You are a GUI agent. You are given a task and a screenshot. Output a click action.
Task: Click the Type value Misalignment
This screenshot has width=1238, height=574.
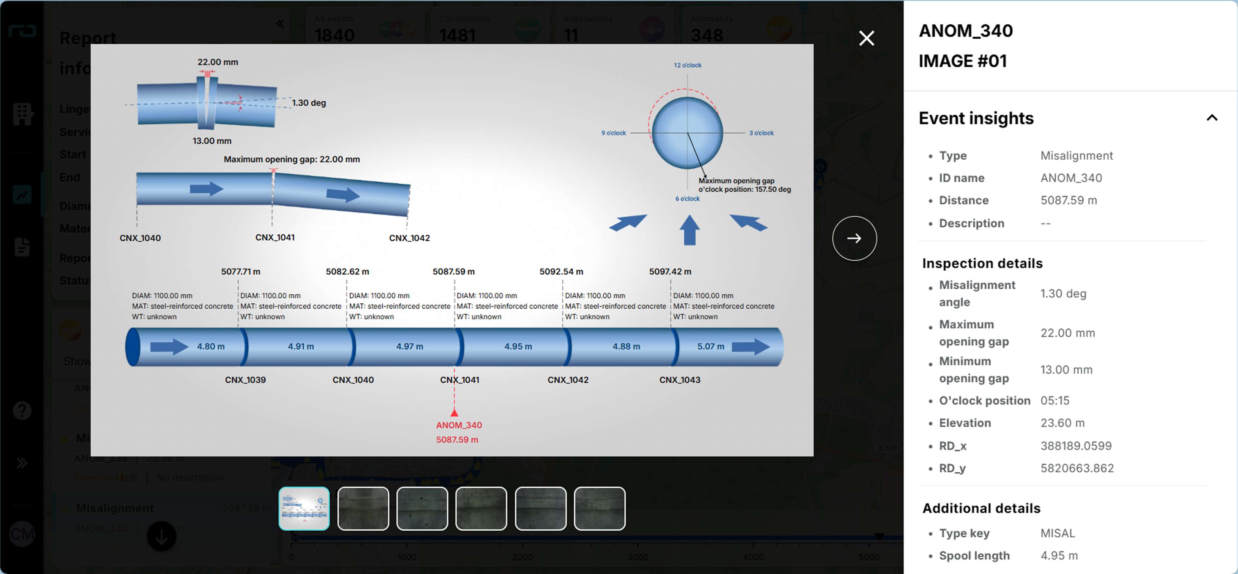tap(1076, 156)
